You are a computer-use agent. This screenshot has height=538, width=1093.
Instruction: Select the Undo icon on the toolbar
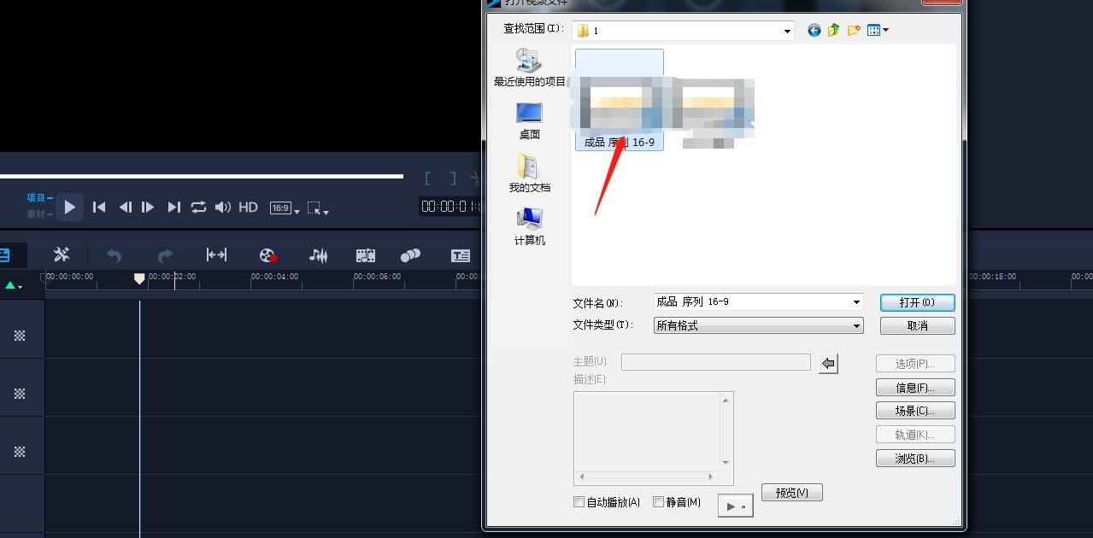(115, 254)
